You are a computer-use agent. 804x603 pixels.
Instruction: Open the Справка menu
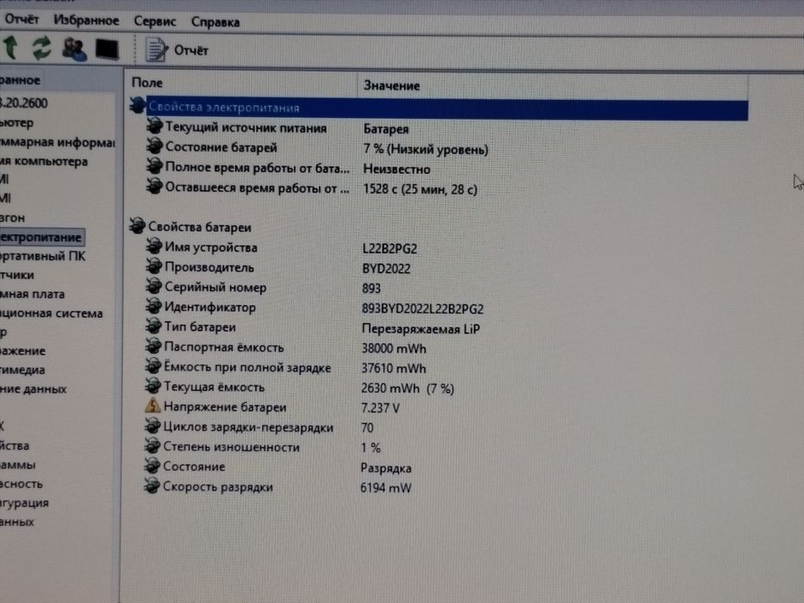(x=215, y=22)
